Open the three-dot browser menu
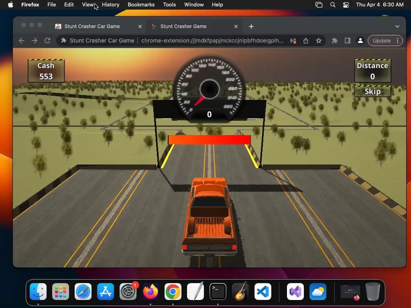 (398, 41)
